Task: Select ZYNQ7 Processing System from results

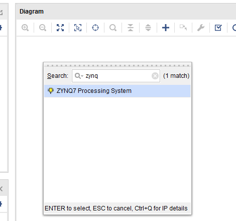Action: click(117, 91)
